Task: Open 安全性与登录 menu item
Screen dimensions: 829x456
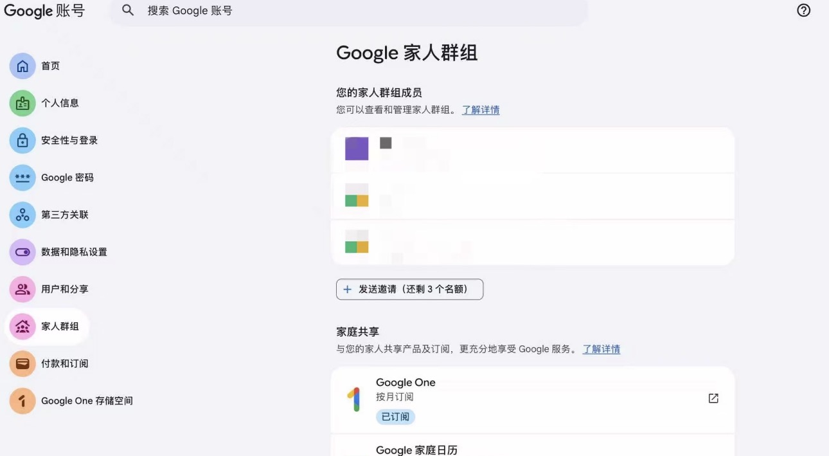Action: click(69, 140)
